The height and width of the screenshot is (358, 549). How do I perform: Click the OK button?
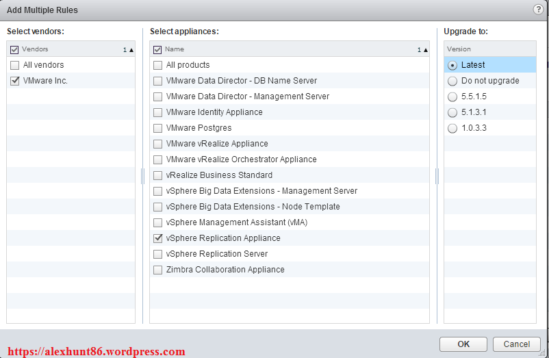click(x=463, y=344)
